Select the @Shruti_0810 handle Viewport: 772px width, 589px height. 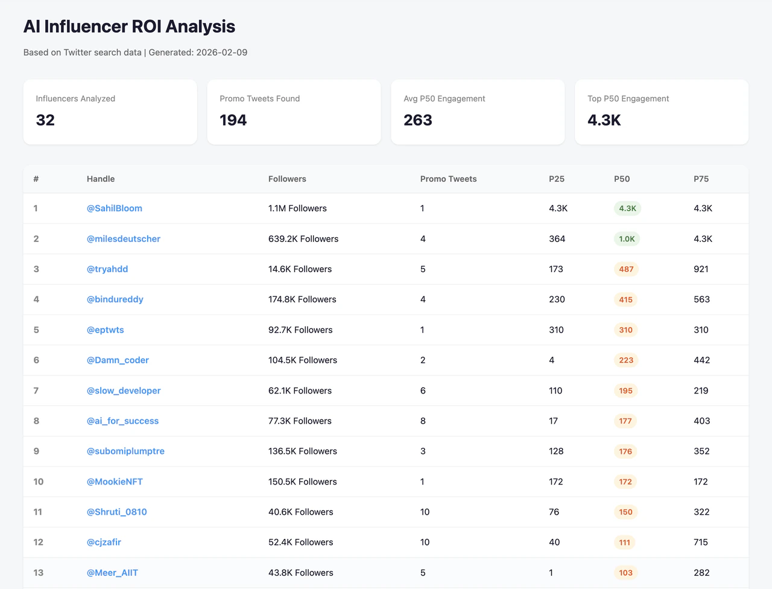[117, 512]
